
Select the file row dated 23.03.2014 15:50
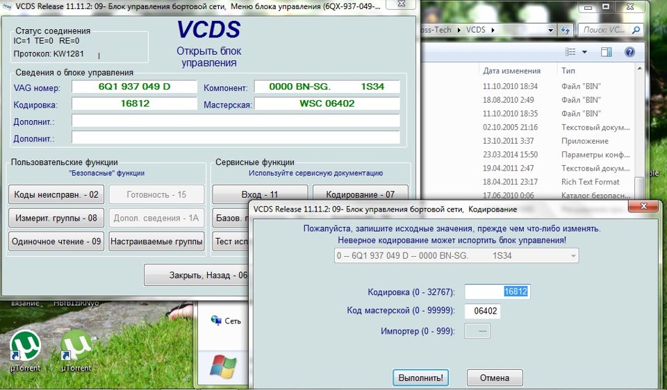tap(556, 154)
